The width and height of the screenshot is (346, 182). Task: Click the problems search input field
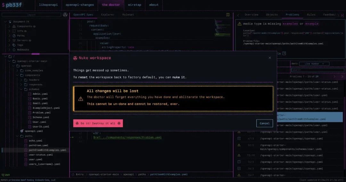pos(317,70)
